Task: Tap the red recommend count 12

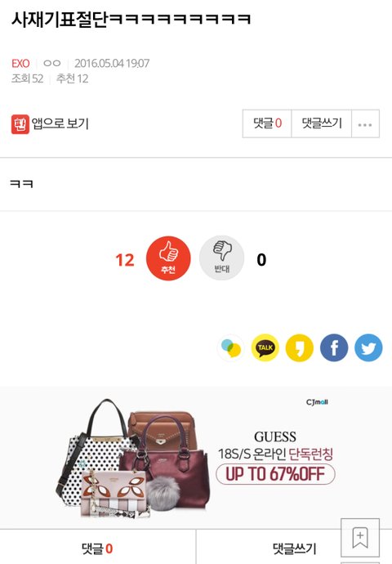Action: pos(125,260)
